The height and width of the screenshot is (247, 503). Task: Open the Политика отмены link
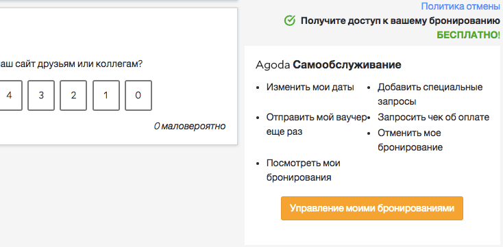click(461, 6)
